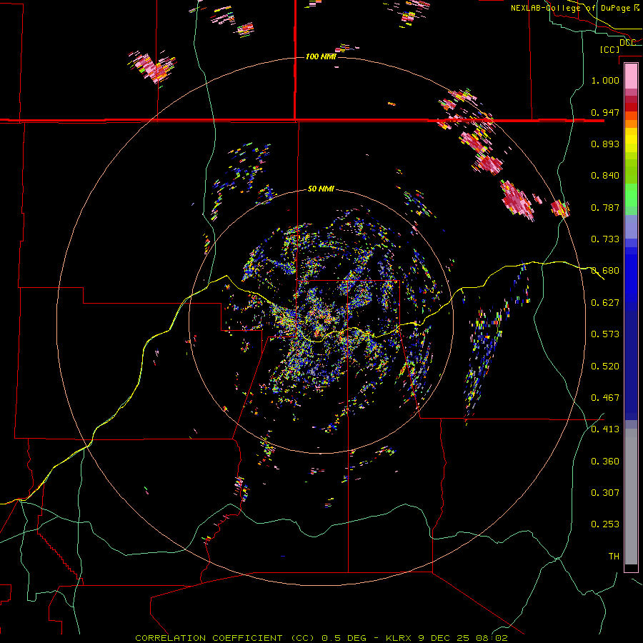
Task: Click the 100 NMI range ring label
Action: pyautogui.click(x=321, y=56)
